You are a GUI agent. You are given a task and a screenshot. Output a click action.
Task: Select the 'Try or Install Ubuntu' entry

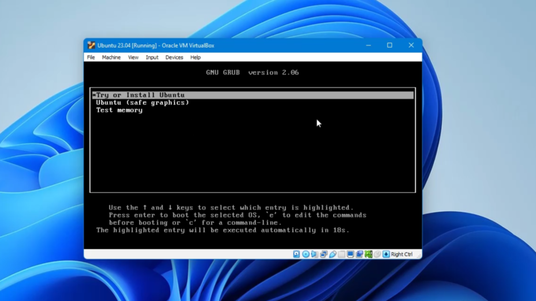pyautogui.click(x=253, y=95)
